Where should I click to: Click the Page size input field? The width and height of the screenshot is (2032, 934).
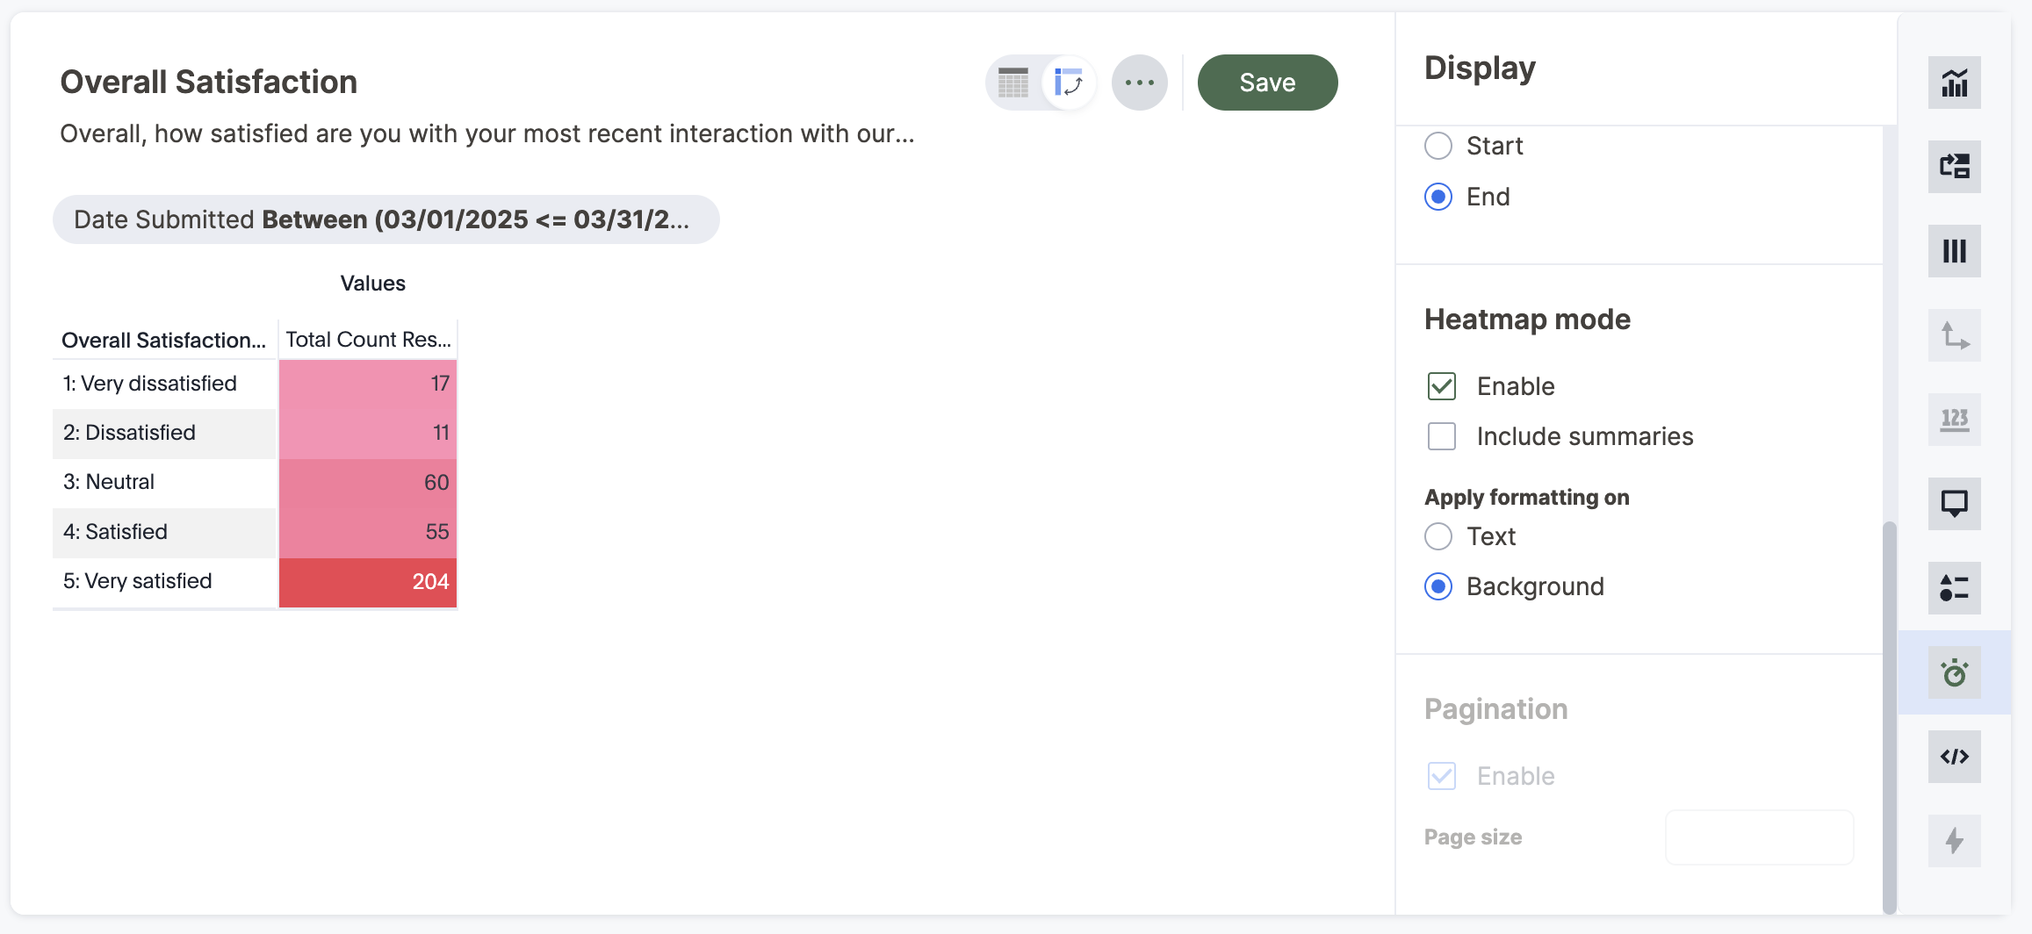(1760, 837)
